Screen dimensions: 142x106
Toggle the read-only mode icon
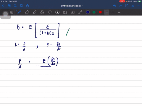tap(12, 12)
